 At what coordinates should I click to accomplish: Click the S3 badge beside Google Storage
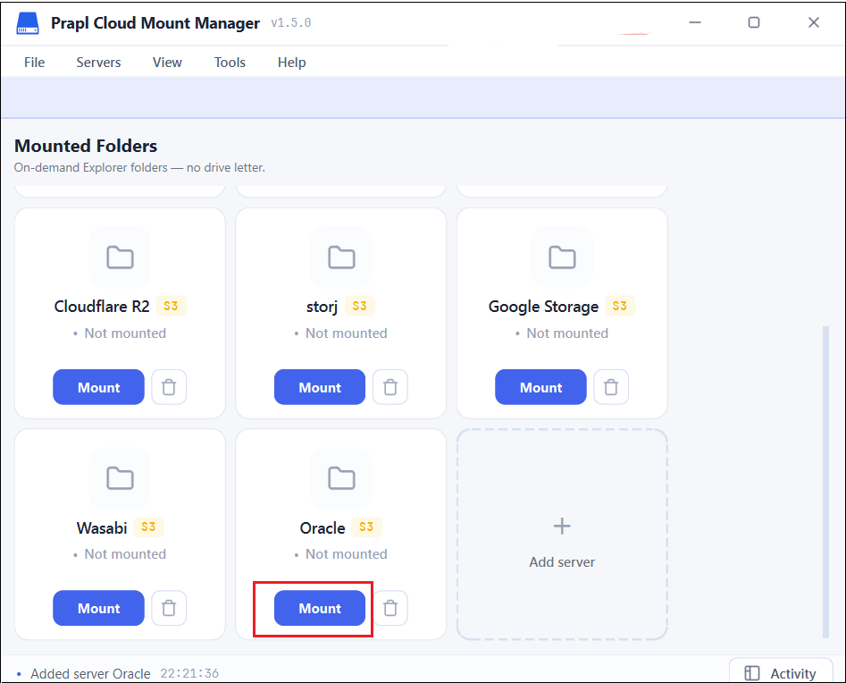(620, 306)
